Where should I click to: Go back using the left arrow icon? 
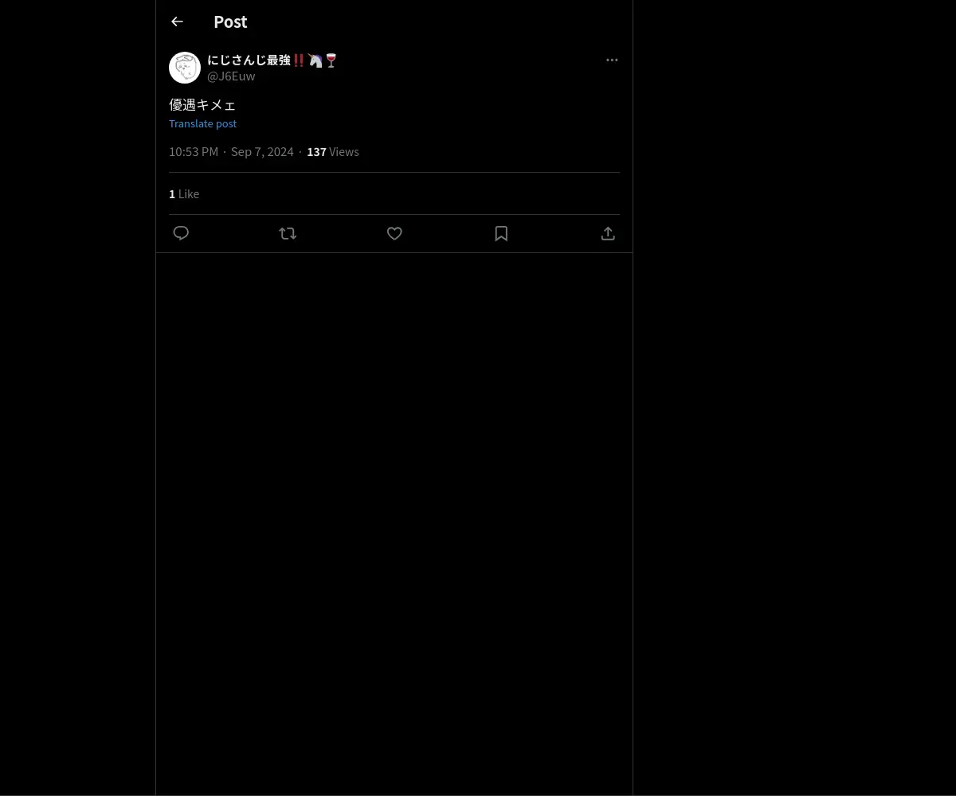pos(177,21)
